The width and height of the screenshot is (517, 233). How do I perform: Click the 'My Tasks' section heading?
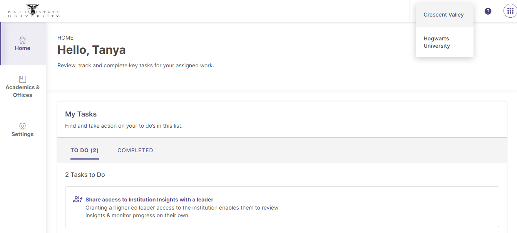tap(81, 114)
